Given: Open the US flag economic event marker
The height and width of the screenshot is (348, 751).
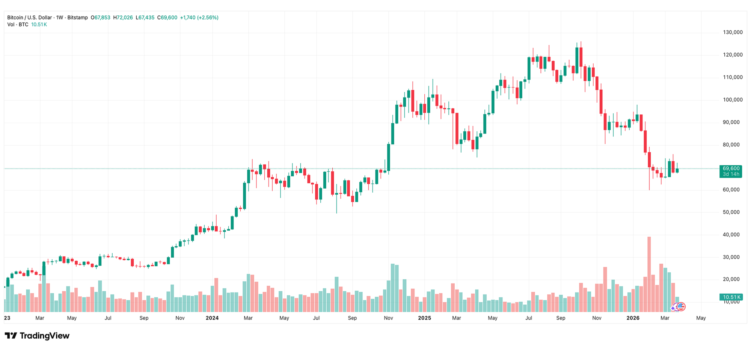Looking at the screenshot, I should click(681, 307).
